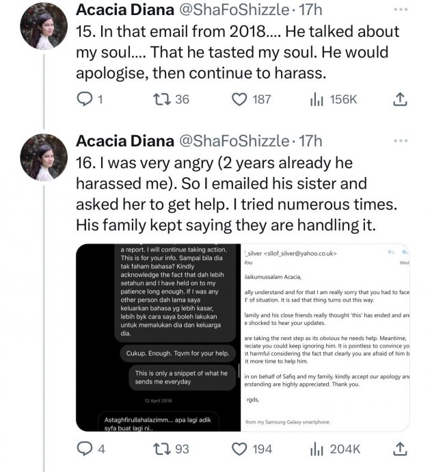Share tweet 16 using share icon
Image resolution: width=430 pixels, height=472 pixels.
[x=400, y=449]
